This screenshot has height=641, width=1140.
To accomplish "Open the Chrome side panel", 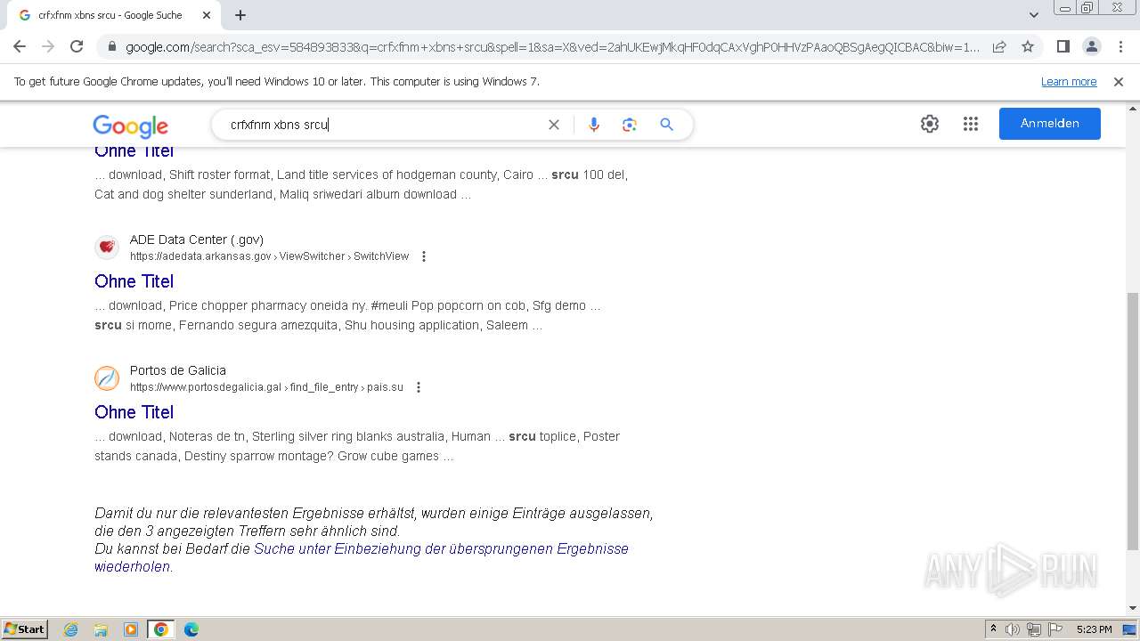I will 1063,46.
